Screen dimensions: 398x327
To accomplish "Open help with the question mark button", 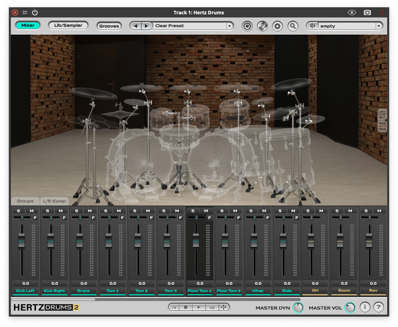I will coord(379,307).
